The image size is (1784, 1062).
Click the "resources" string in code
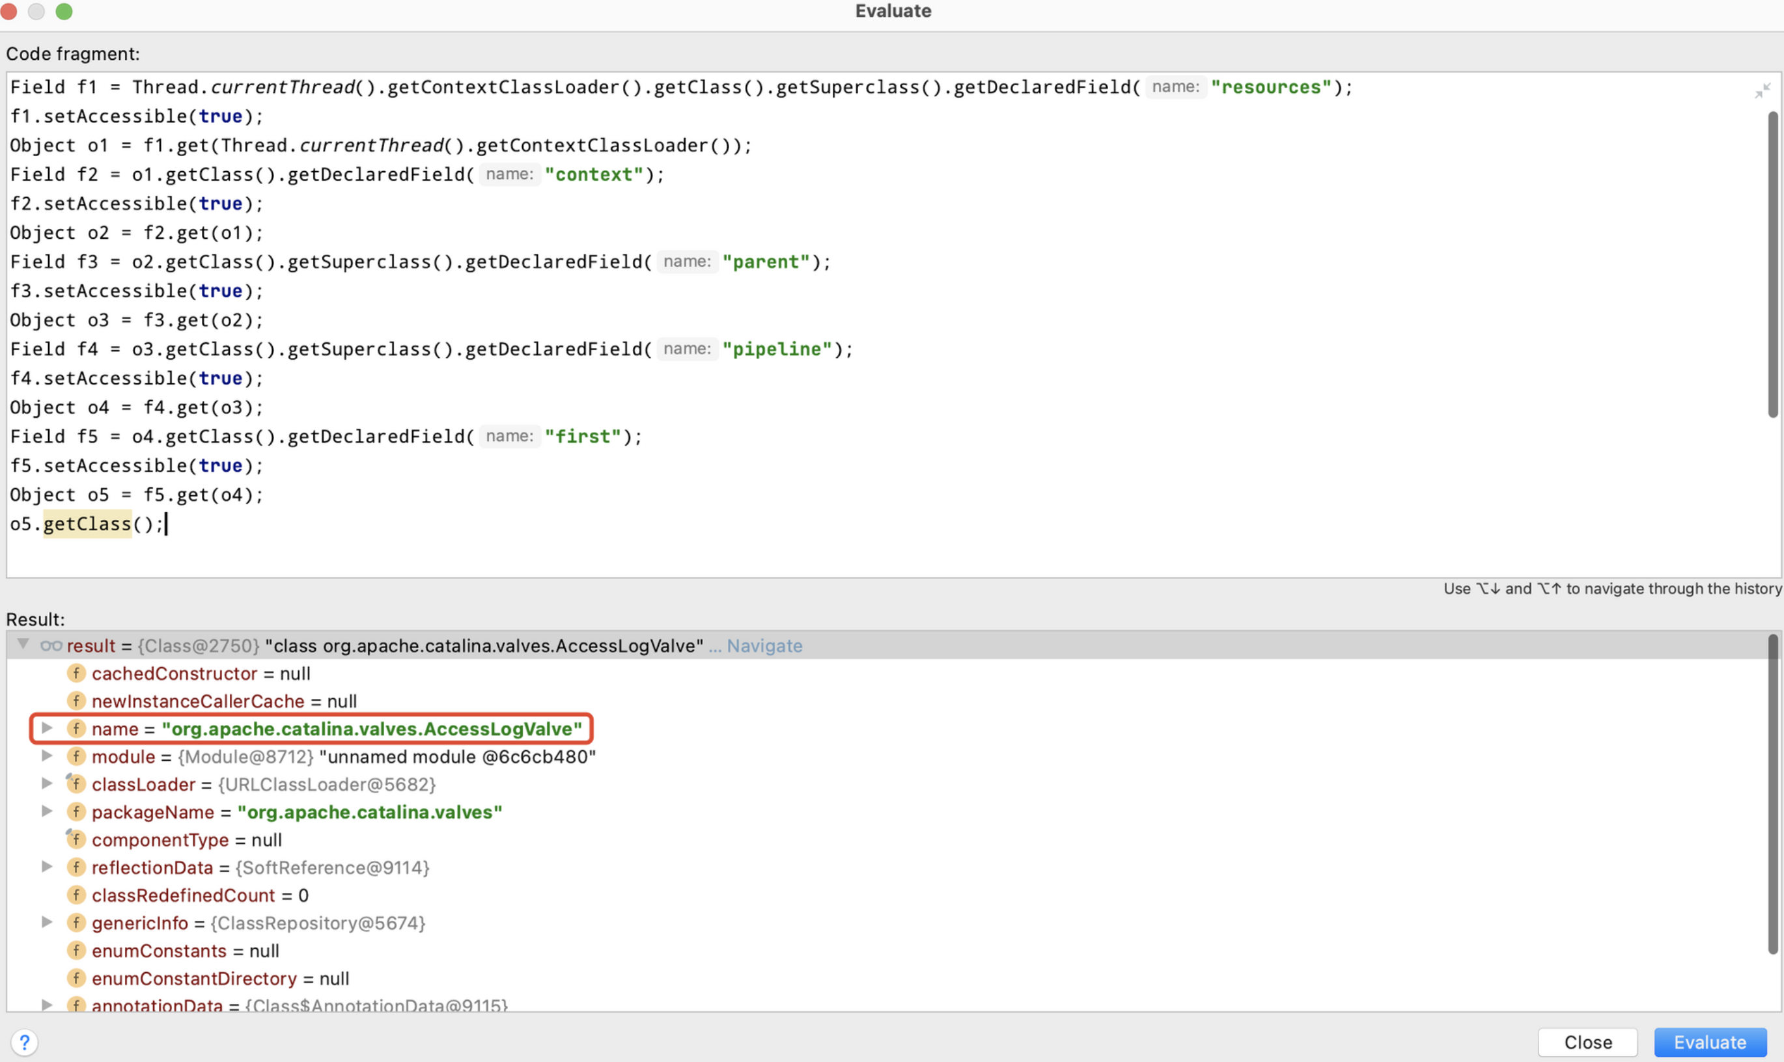coord(1272,87)
